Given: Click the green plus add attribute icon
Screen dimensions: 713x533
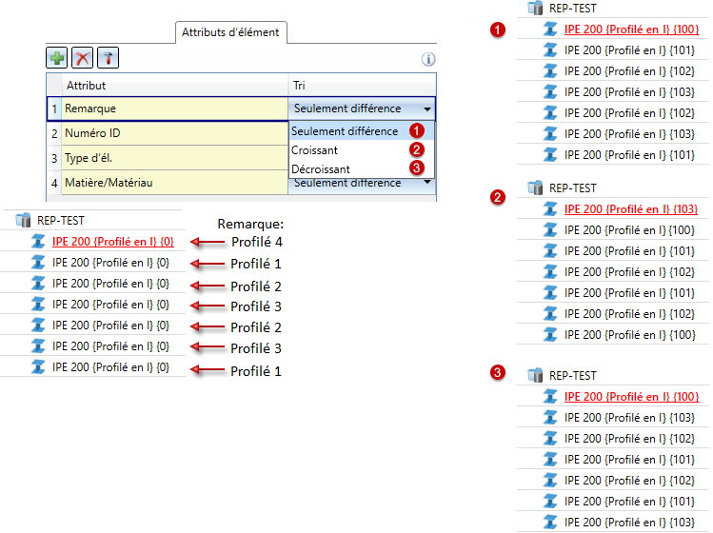Looking at the screenshot, I should click(57, 58).
